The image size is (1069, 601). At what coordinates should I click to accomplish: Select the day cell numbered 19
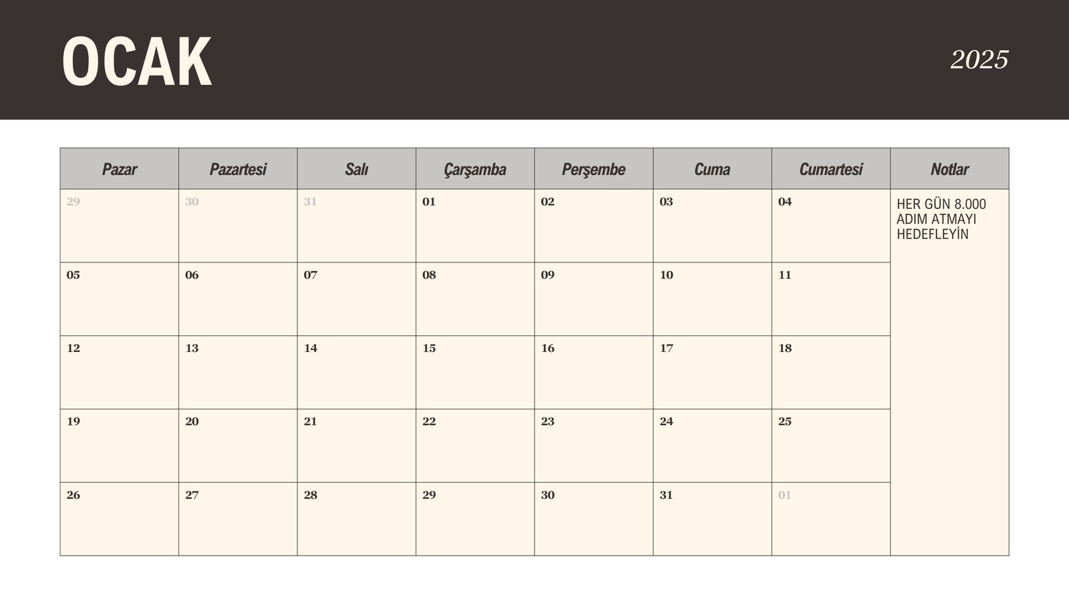point(120,446)
